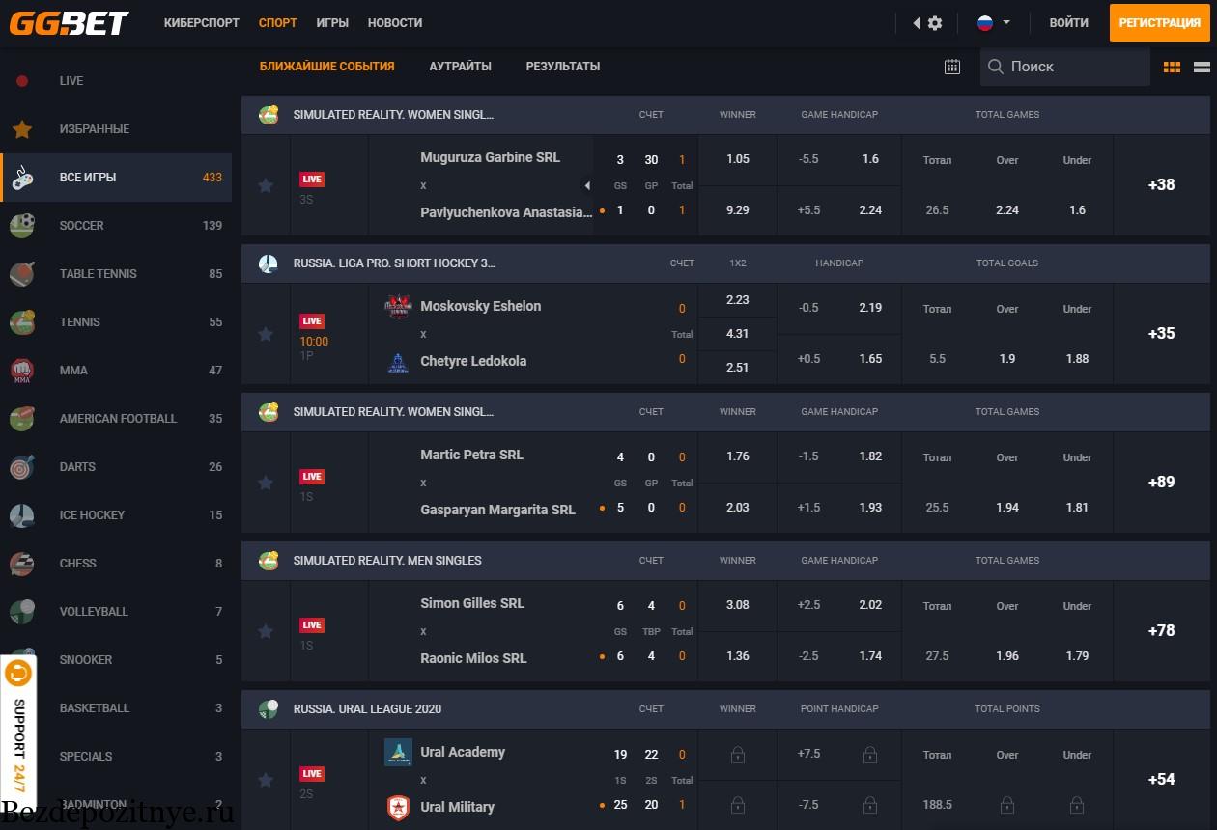Select the MMA glove icon
Image resolution: width=1217 pixels, height=830 pixels.
pyautogui.click(x=22, y=371)
